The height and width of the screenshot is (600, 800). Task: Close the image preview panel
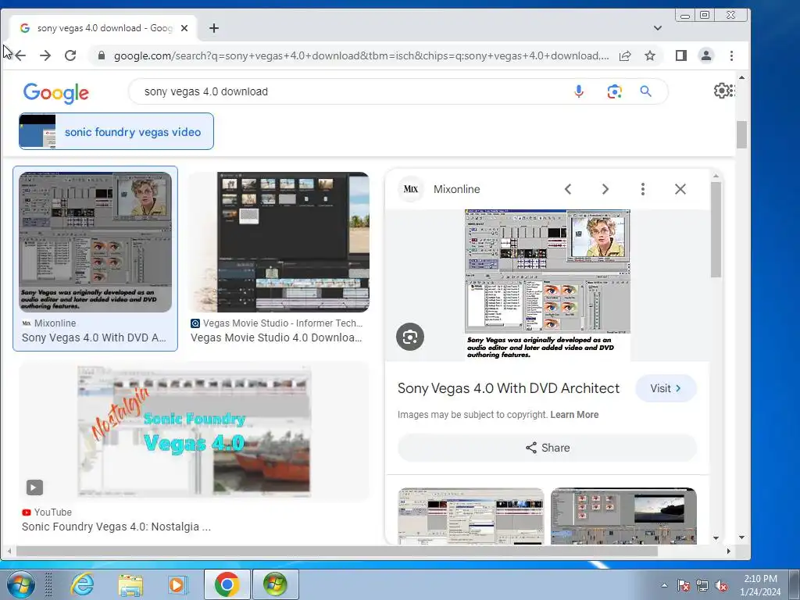[x=680, y=189]
